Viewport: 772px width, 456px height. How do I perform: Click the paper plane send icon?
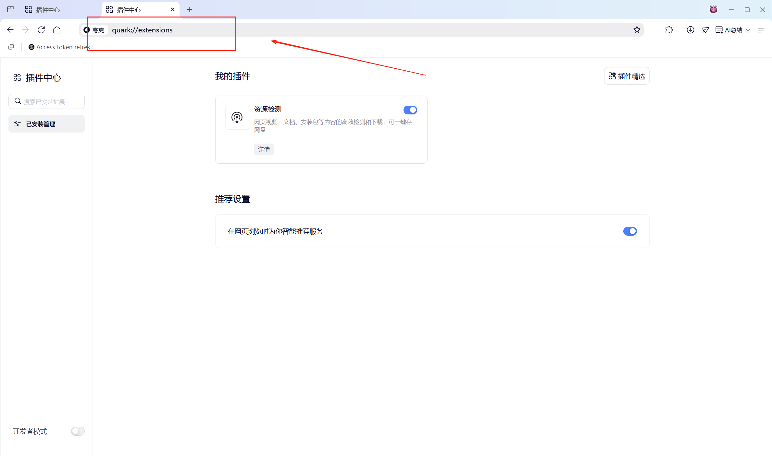click(705, 30)
